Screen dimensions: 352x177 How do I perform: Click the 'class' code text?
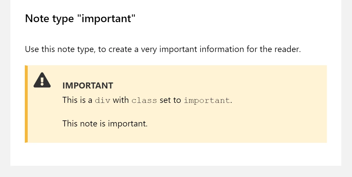click(x=144, y=101)
